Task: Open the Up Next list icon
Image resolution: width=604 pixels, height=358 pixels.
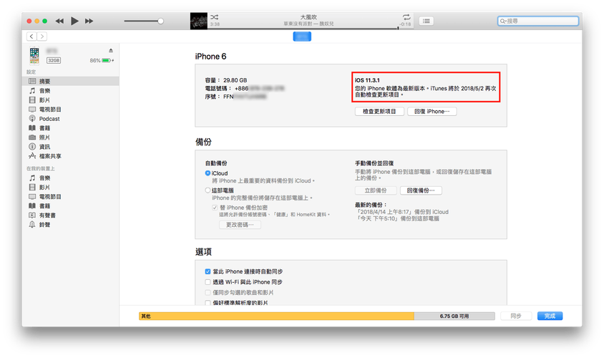Action: (426, 21)
